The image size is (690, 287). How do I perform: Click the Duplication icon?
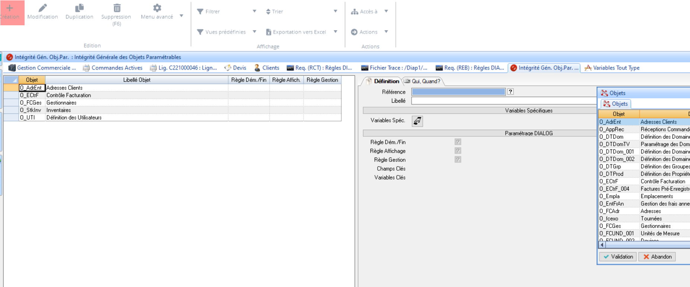click(79, 8)
